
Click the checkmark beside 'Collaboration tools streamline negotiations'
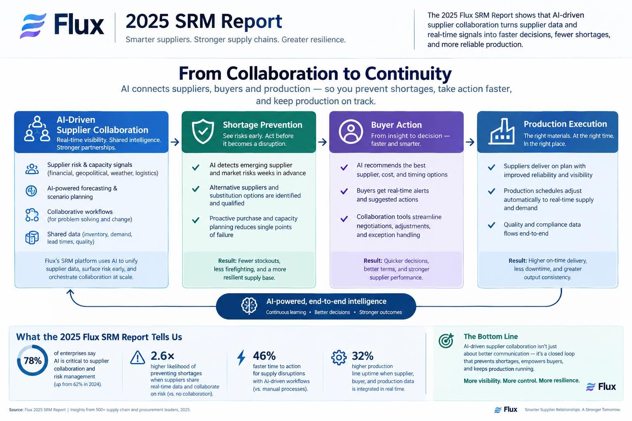344,219
